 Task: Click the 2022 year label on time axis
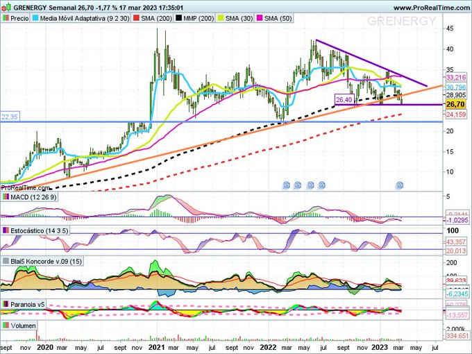pyautogui.click(x=268, y=347)
